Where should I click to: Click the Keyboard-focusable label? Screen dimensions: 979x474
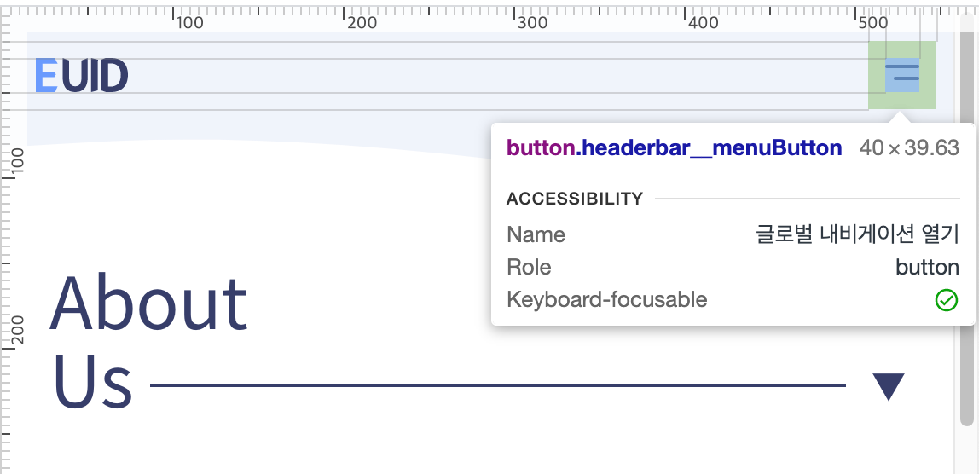tap(607, 300)
